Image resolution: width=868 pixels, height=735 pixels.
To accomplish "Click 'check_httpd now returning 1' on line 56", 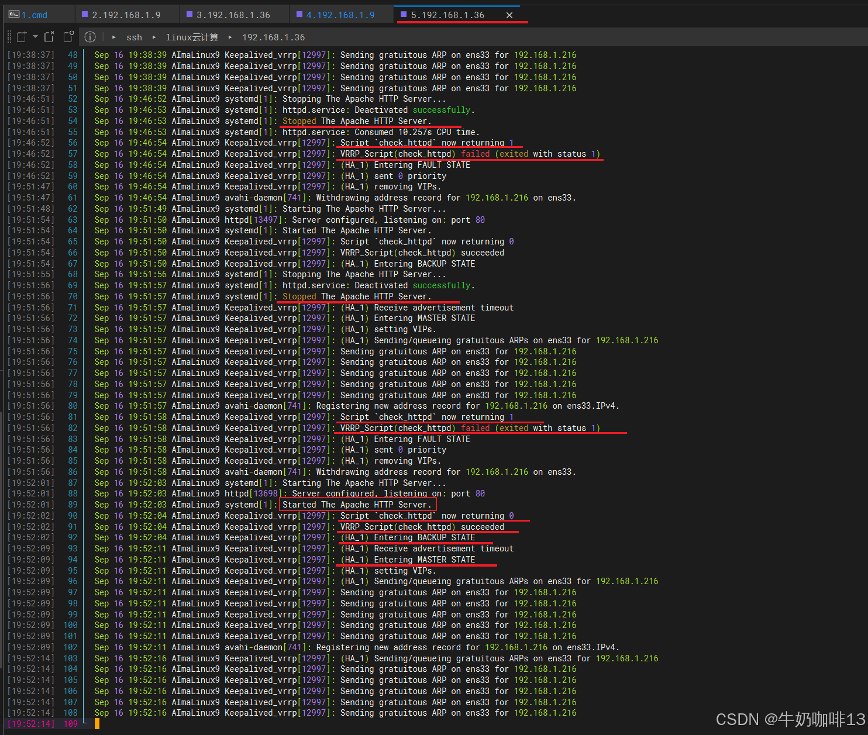I will click(427, 143).
